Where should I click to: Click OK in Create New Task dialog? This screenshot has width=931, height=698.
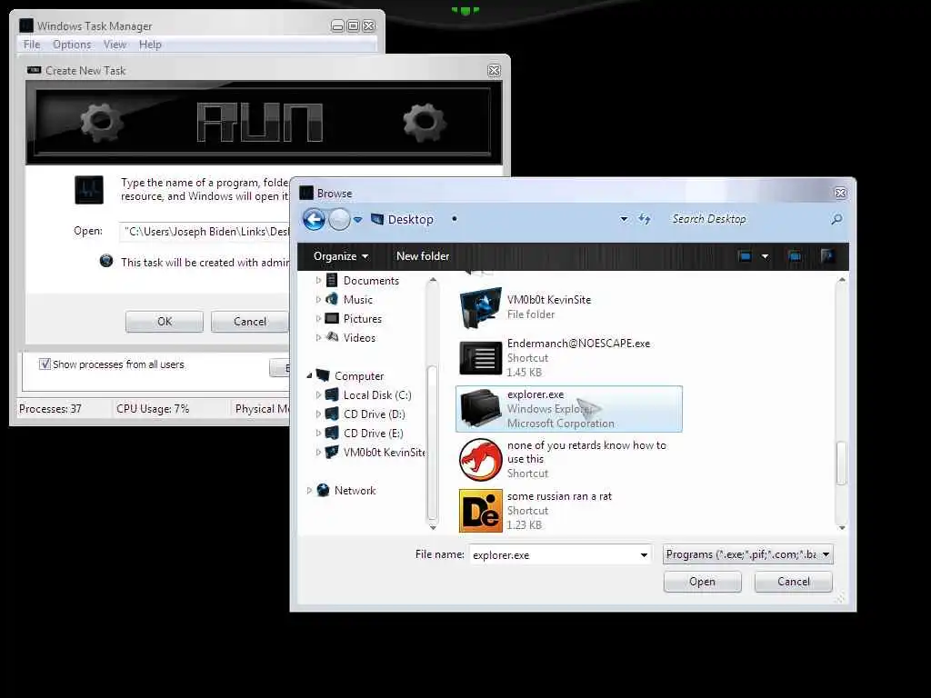tap(165, 322)
